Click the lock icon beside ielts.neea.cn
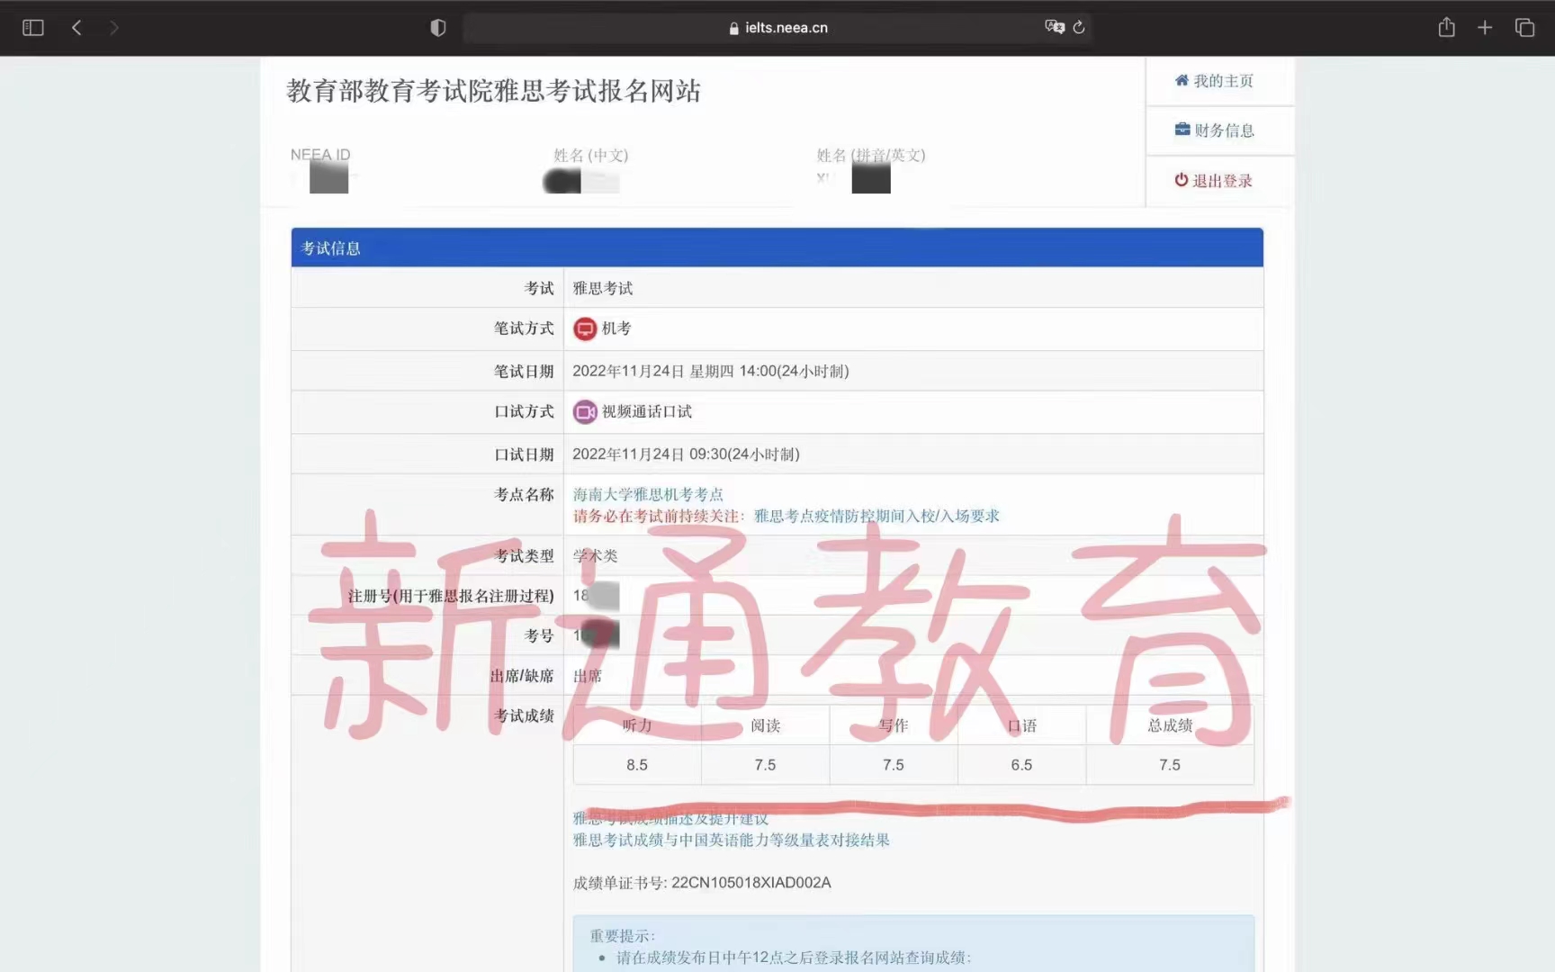Image resolution: width=1555 pixels, height=972 pixels. [734, 28]
